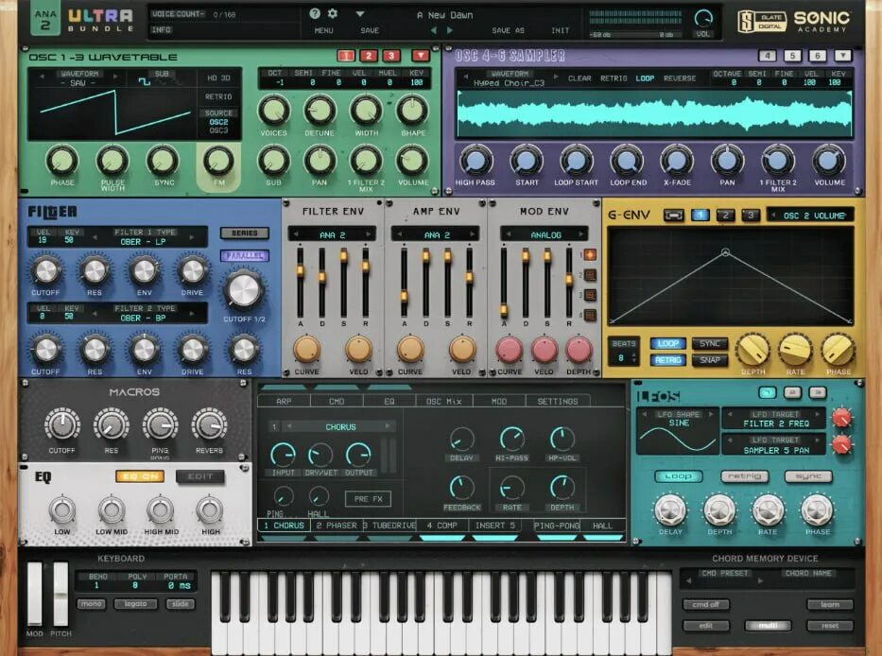Viewport: 882px width, 656px height.
Task: Go to next preset arrow
Action: [x=449, y=30]
